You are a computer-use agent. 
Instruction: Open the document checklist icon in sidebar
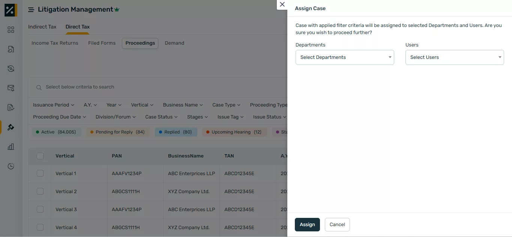[11, 108]
